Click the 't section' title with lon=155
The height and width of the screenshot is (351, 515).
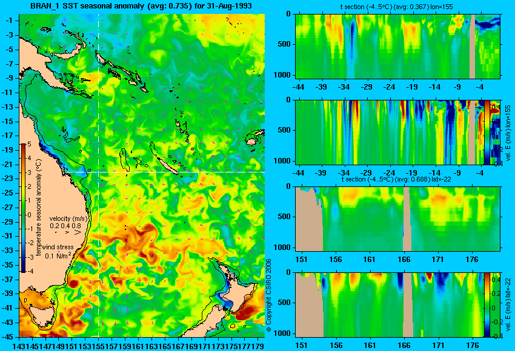(x=396, y=7)
